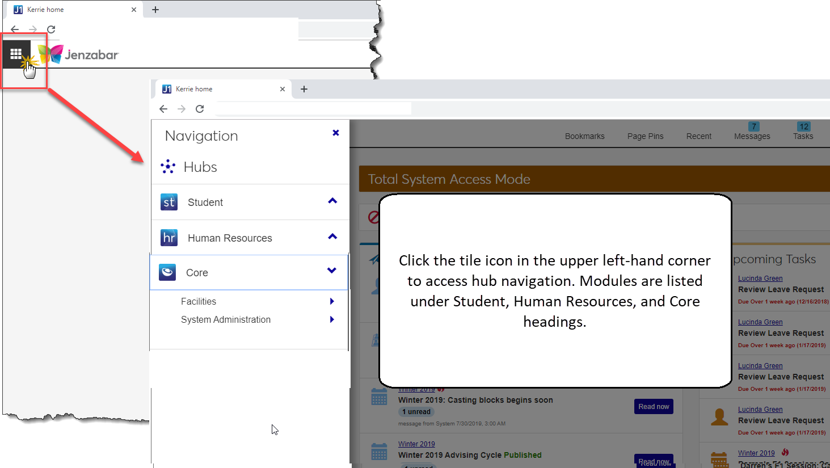The height and width of the screenshot is (468, 830).
Task: Open Messages showing 7 notifications
Action: tap(751, 136)
